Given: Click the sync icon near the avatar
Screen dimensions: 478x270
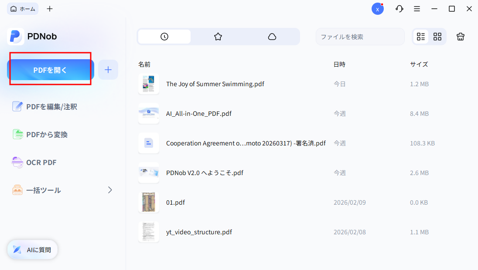Looking at the screenshot, I should 399,8.
